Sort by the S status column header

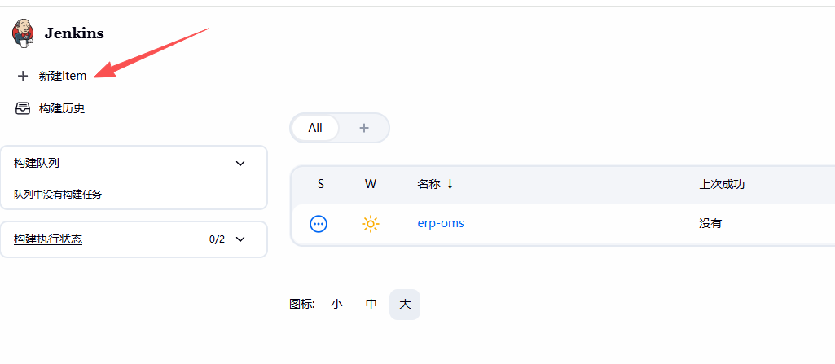click(x=321, y=184)
